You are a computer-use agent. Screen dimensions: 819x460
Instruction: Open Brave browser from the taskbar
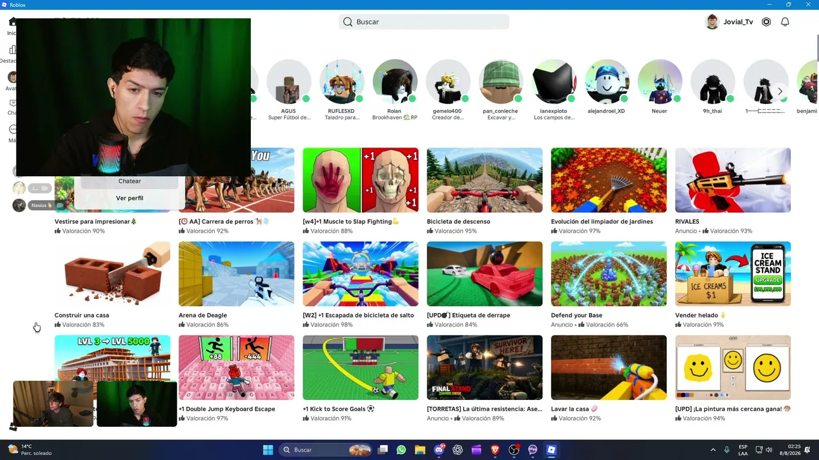pyautogui.click(x=495, y=450)
